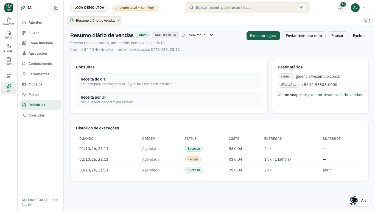Open Ferramentas in the sidebar
Viewport: 375px width, 211px height.
coord(40,74)
